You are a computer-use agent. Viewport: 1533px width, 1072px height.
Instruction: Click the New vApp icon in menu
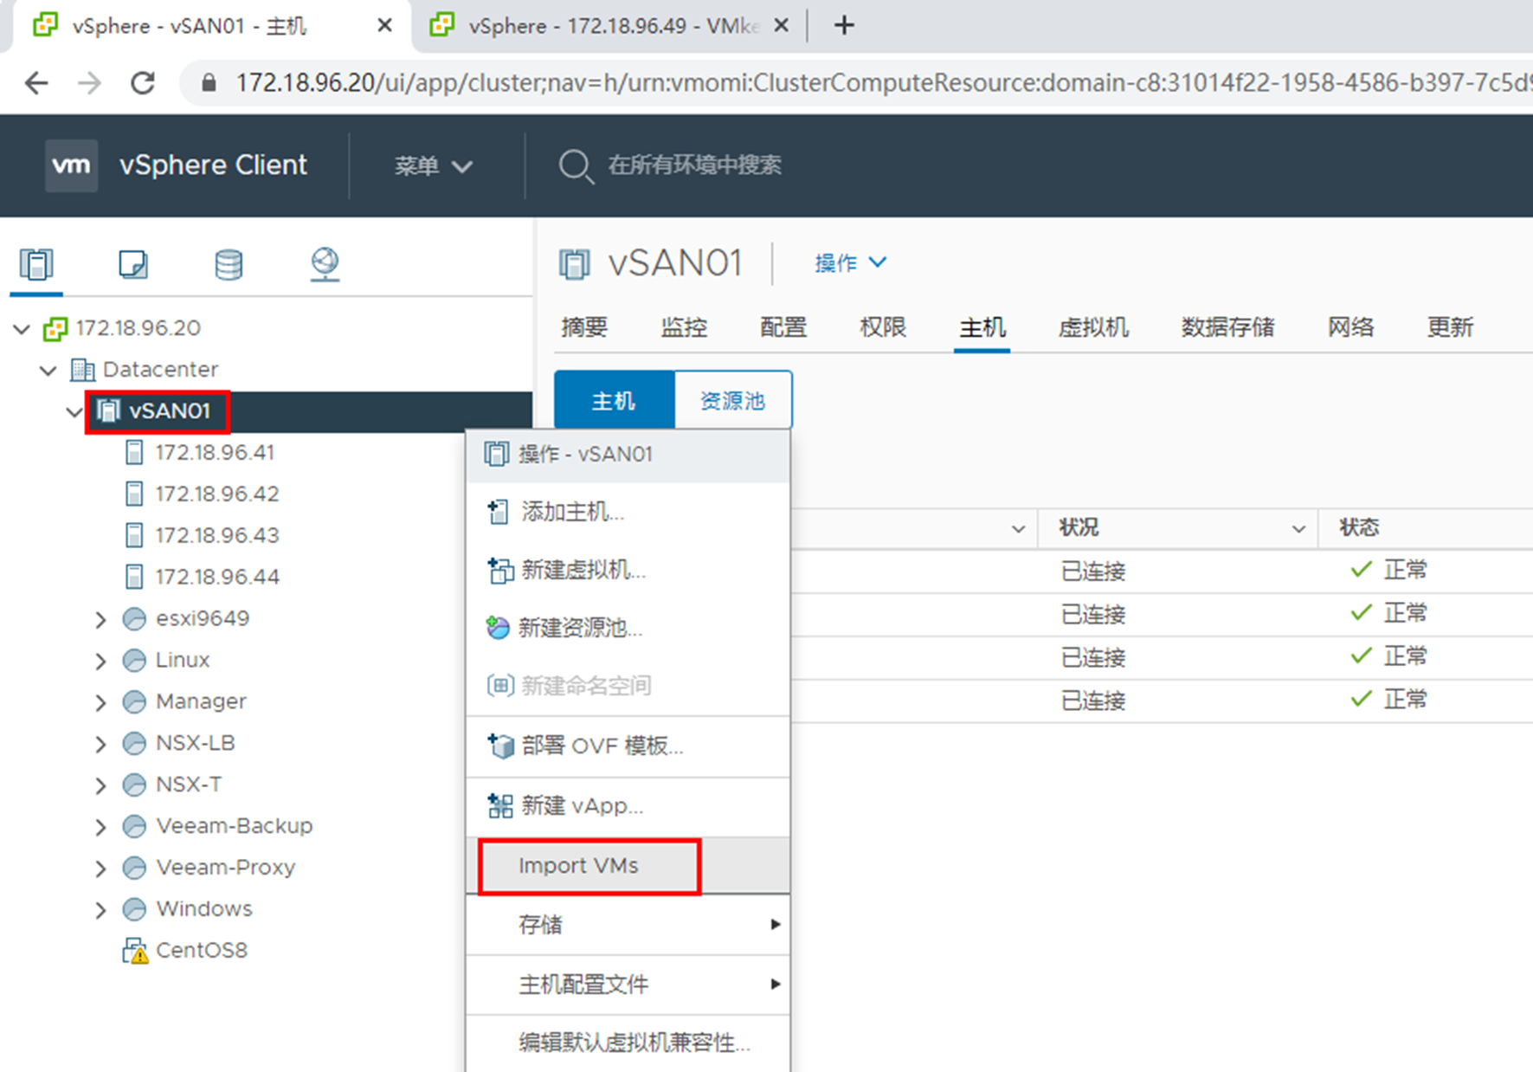(x=500, y=806)
